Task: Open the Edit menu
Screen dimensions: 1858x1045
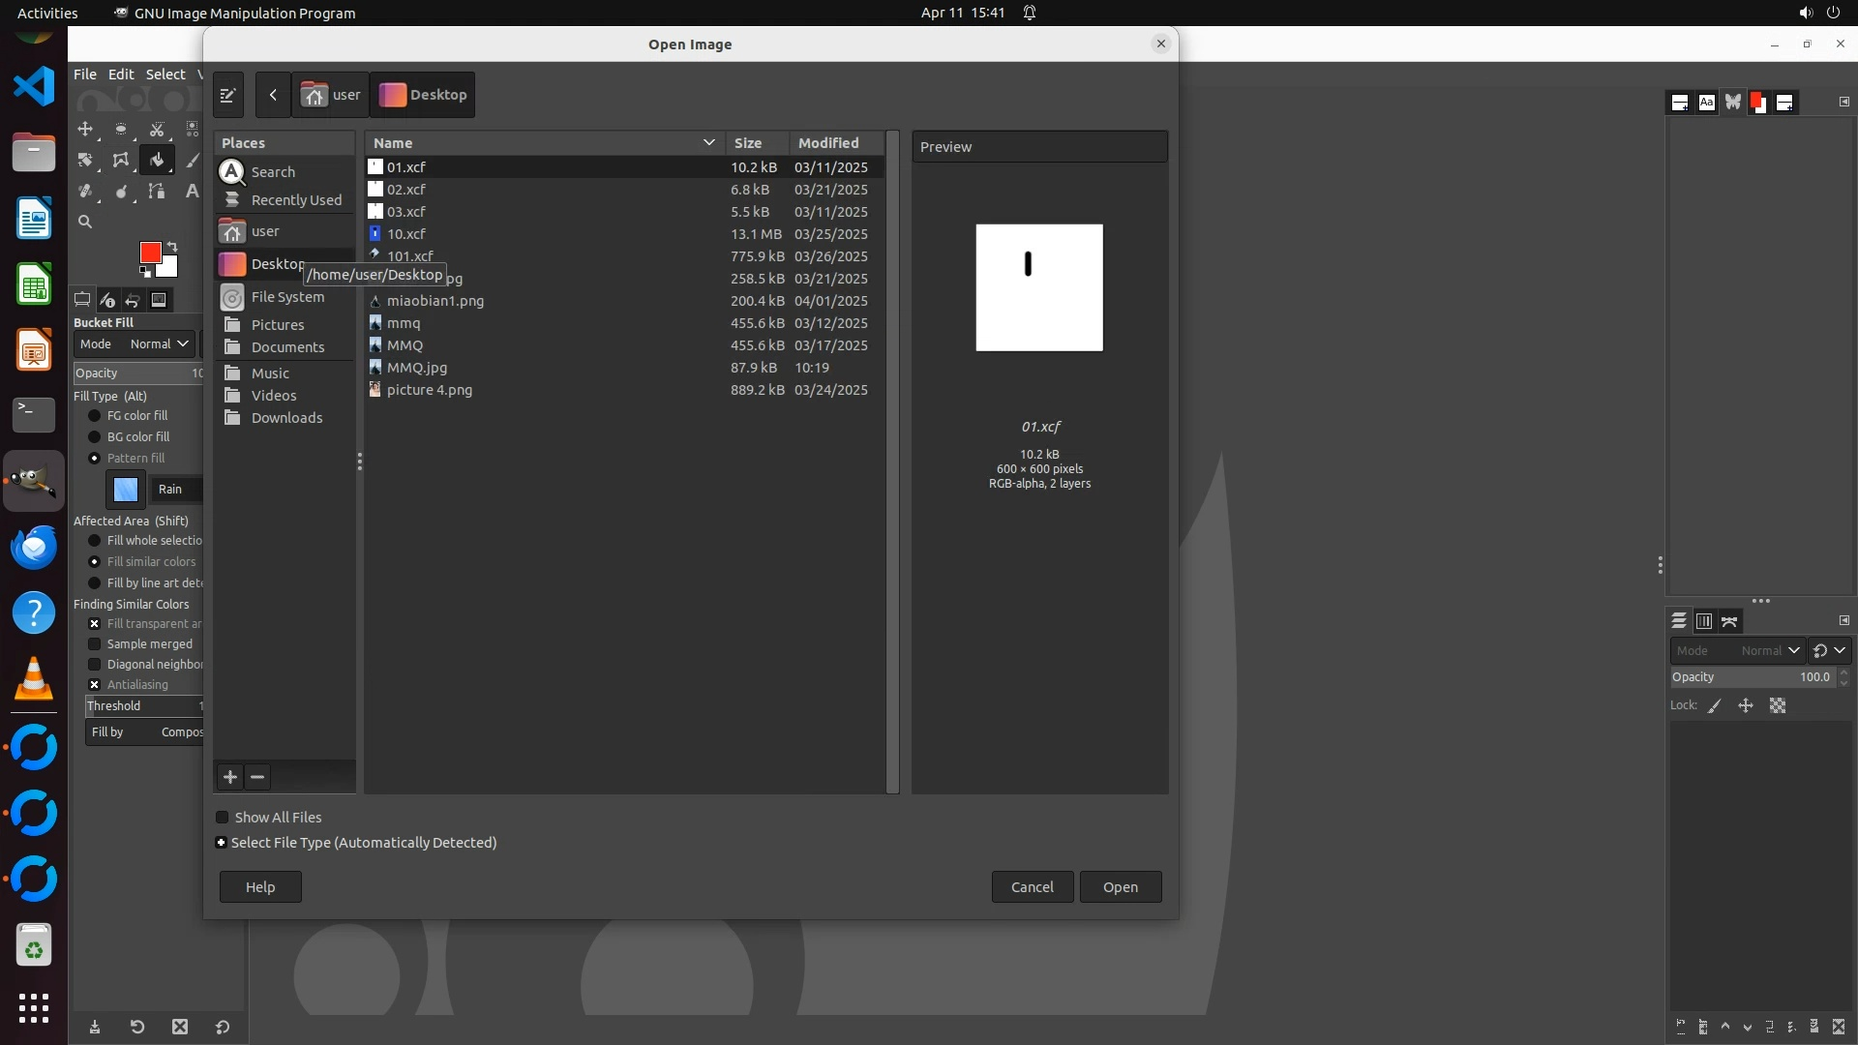Action: (121, 75)
